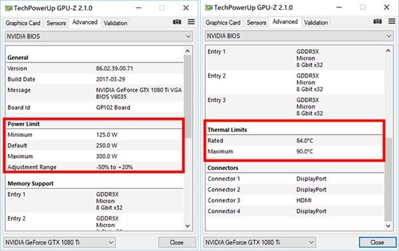Go to Validation tab in right window

[316, 23]
